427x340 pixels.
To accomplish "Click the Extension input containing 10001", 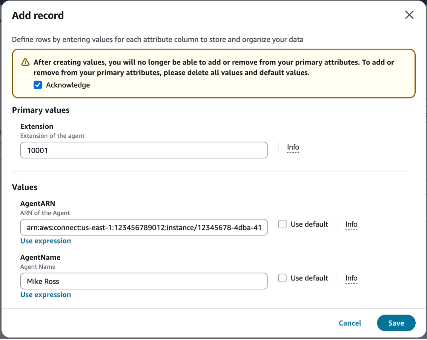I will point(144,150).
